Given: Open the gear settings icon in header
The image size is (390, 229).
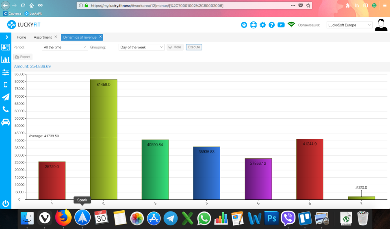Looking at the screenshot, I should pyautogui.click(x=262, y=25).
